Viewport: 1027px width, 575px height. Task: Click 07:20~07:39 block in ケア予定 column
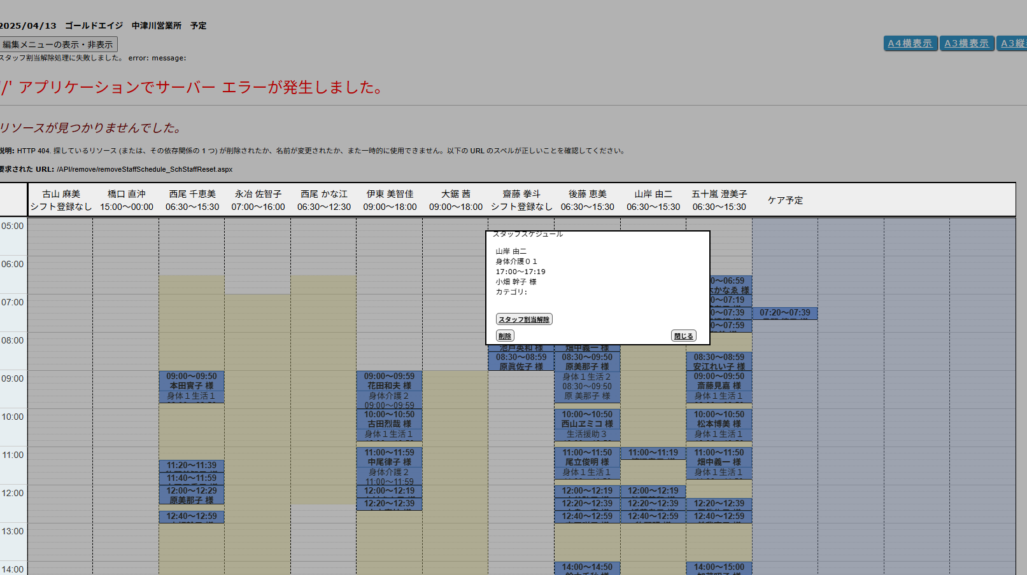pyautogui.click(x=784, y=313)
